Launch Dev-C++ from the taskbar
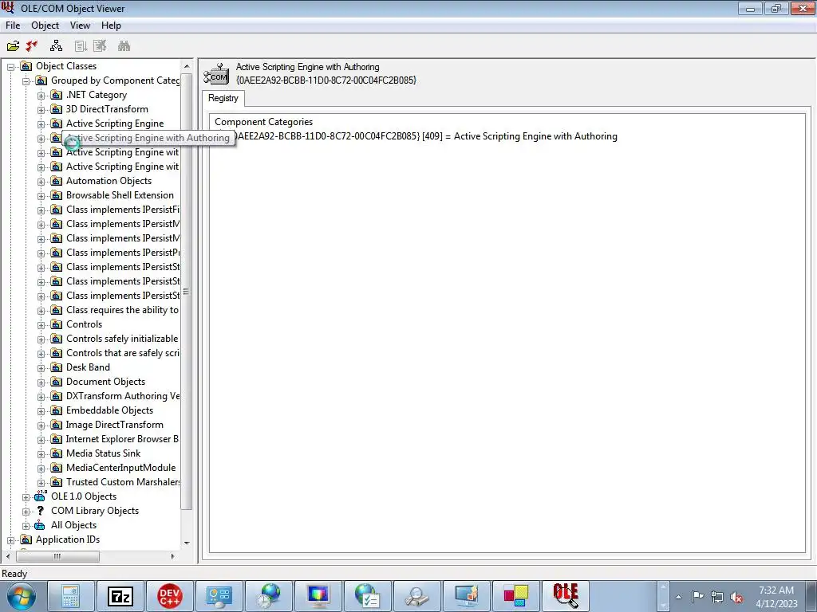The image size is (817, 612). (170, 596)
